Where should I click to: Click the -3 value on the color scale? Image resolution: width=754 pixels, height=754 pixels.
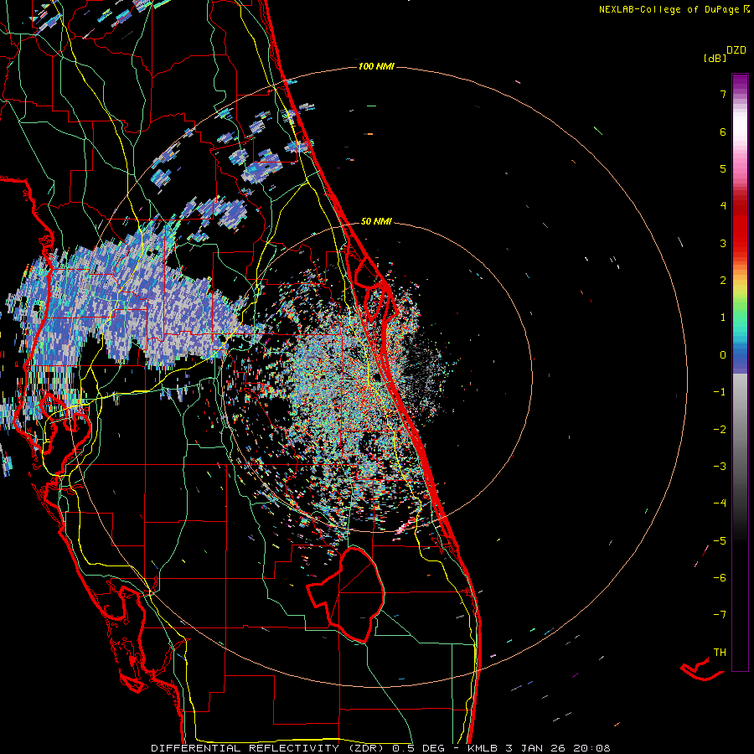720,467
